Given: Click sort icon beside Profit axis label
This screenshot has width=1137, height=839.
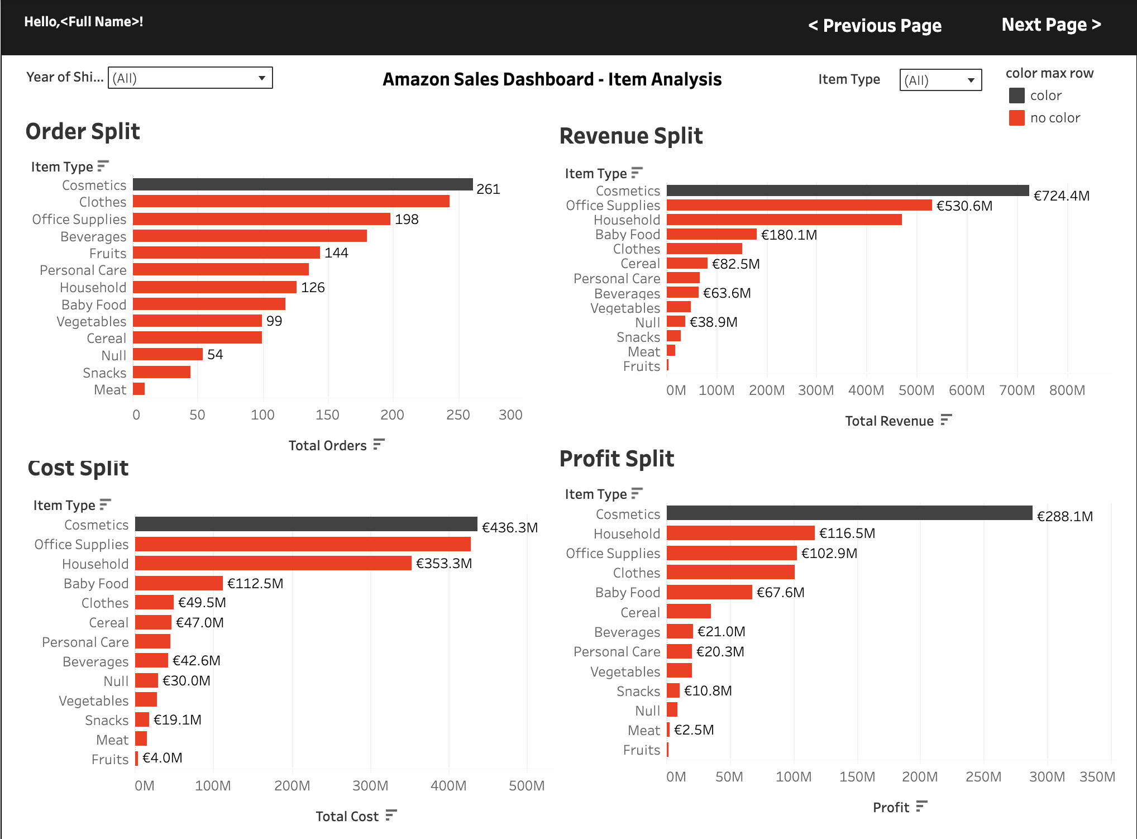Looking at the screenshot, I should coord(921,807).
